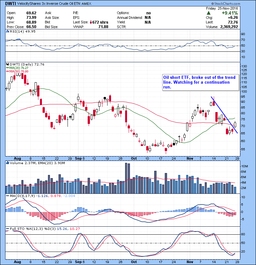The height and width of the screenshot is (265, 256).
Task: Click 'Sep' on the bottom stochastic date axis
Action: (78, 262)
